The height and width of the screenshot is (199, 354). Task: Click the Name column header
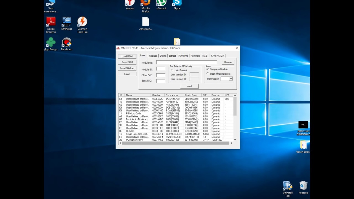(x=138, y=95)
